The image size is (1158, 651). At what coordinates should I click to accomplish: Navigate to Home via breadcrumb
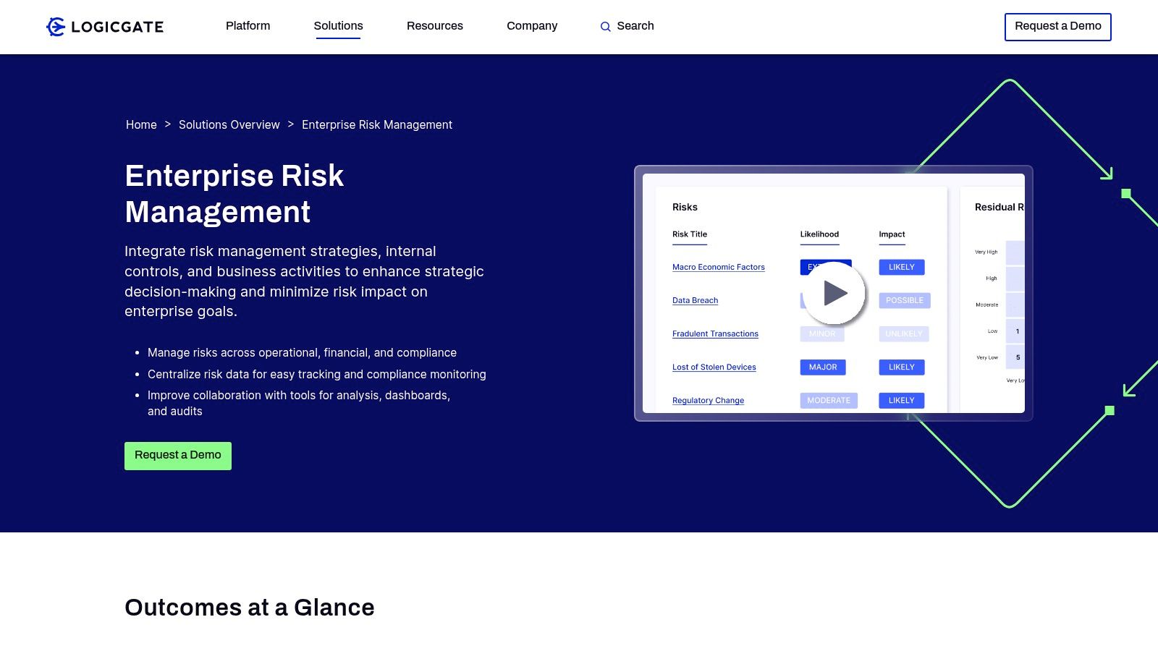point(141,124)
